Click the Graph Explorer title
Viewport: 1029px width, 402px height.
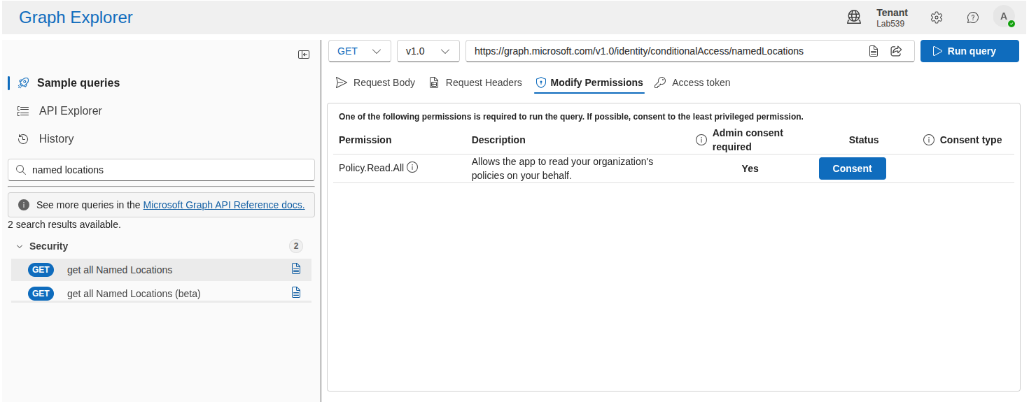point(76,17)
